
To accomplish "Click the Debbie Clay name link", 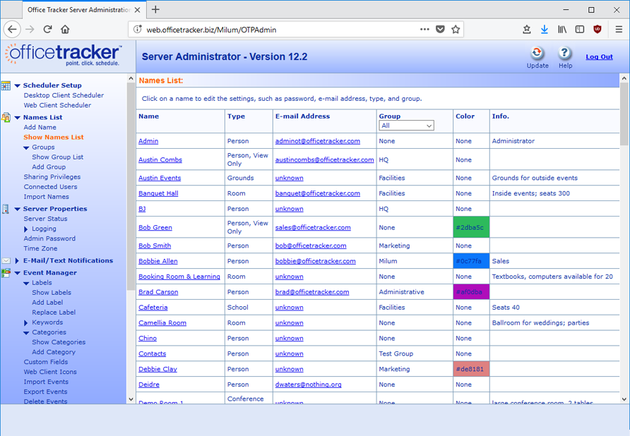I will pos(157,369).
